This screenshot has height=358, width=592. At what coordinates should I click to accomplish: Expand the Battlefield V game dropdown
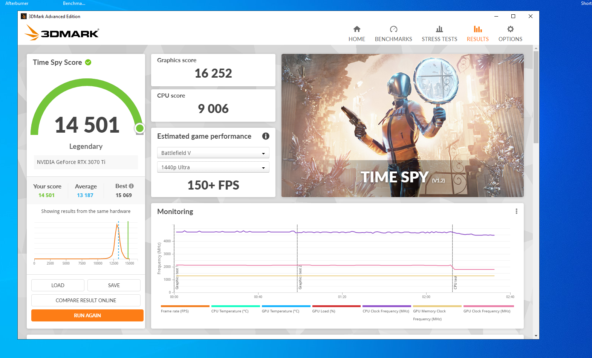click(213, 153)
